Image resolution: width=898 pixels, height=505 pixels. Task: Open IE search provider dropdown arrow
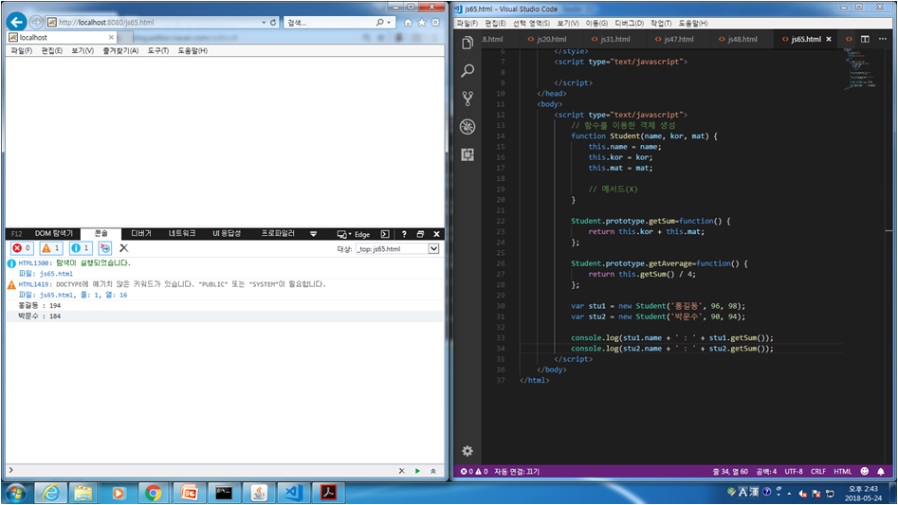389,23
